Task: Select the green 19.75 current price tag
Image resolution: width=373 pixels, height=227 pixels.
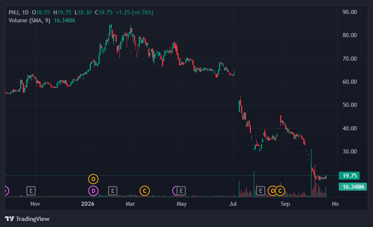Action: click(x=349, y=176)
